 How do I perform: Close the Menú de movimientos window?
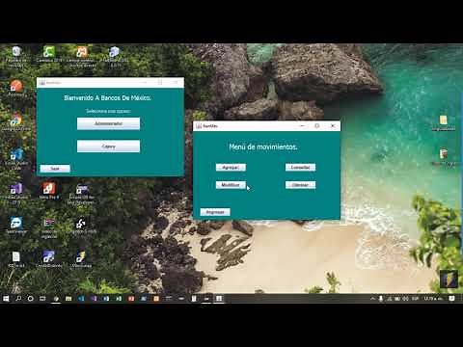point(333,126)
